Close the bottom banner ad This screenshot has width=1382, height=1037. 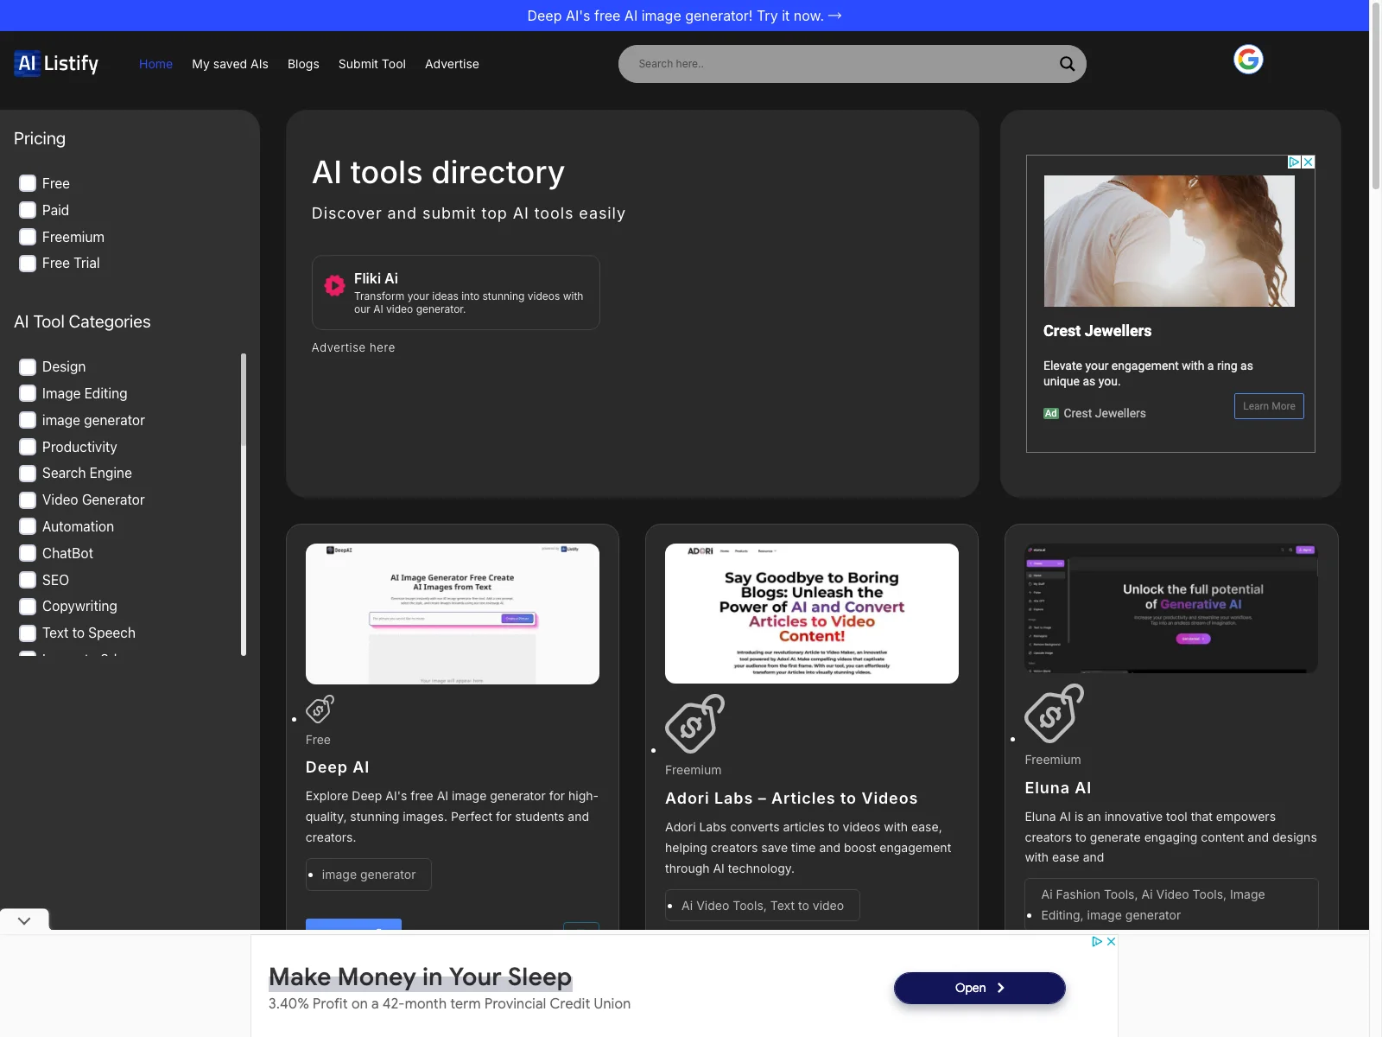pyautogui.click(x=1112, y=941)
